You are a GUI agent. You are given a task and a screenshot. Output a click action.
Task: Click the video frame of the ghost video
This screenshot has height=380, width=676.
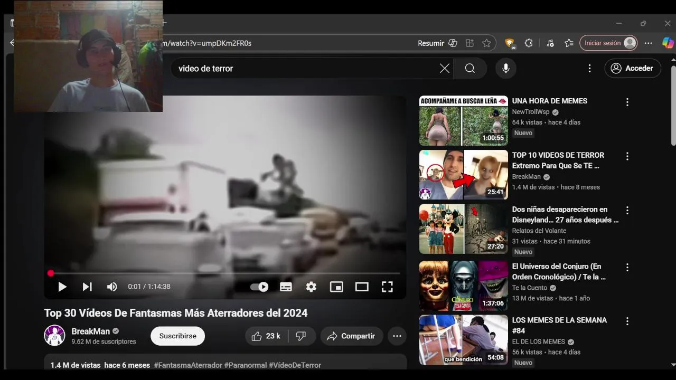tap(225, 197)
